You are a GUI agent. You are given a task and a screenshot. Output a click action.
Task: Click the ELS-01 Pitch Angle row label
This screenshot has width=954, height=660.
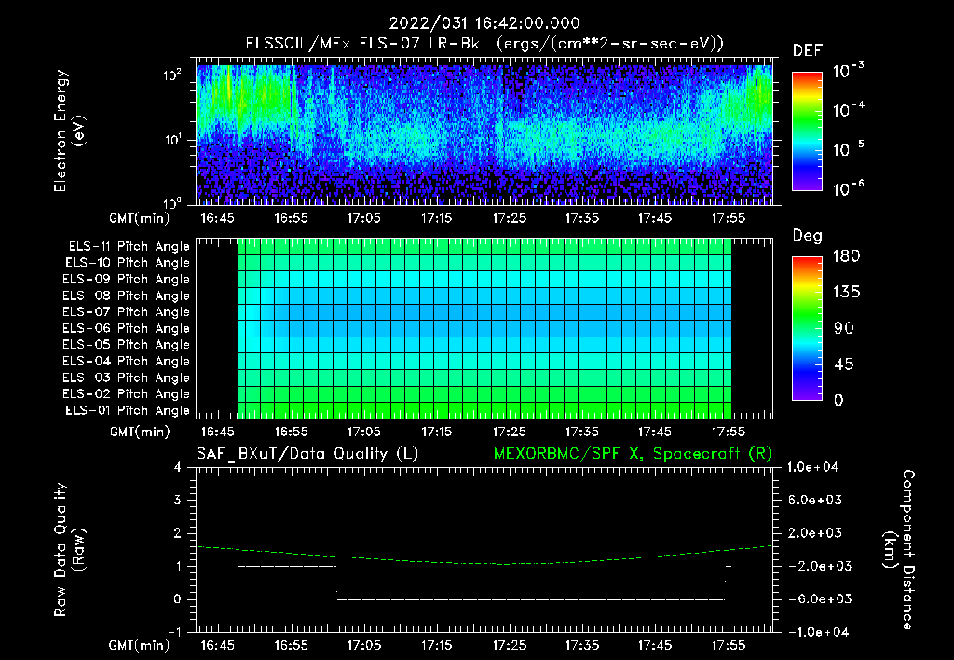pyautogui.click(x=128, y=411)
